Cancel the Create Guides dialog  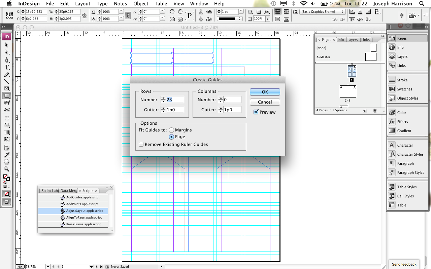[x=265, y=102]
